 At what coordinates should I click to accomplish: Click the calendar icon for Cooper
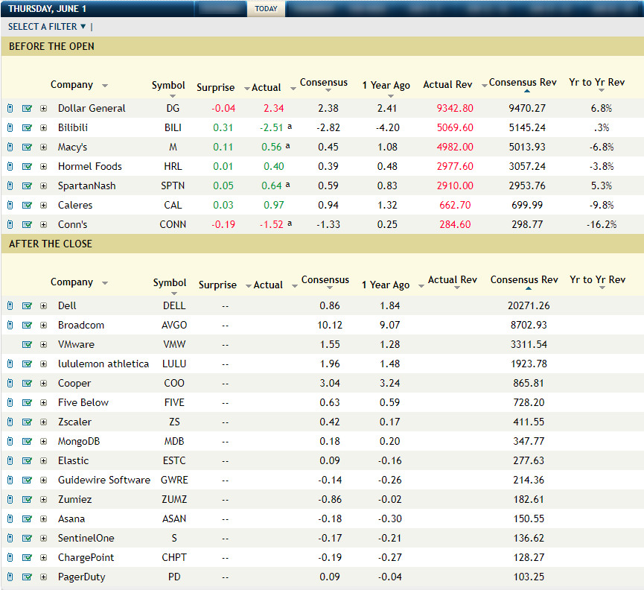click(27, 384)
